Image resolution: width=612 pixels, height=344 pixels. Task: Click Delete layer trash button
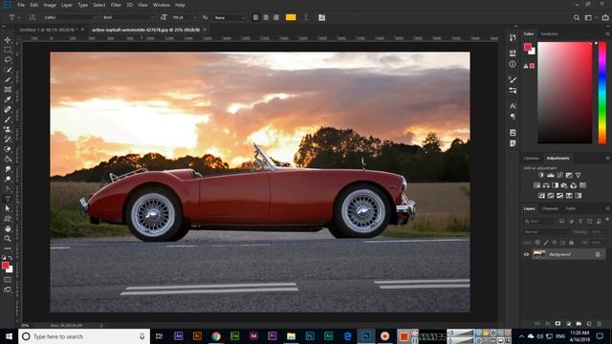(x=600, y=324)
